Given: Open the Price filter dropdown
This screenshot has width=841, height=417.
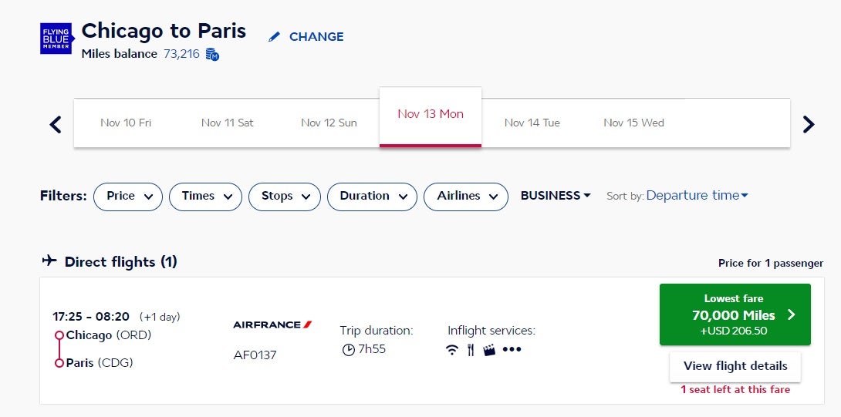Looking at the screenshot, I should (128, 197).
